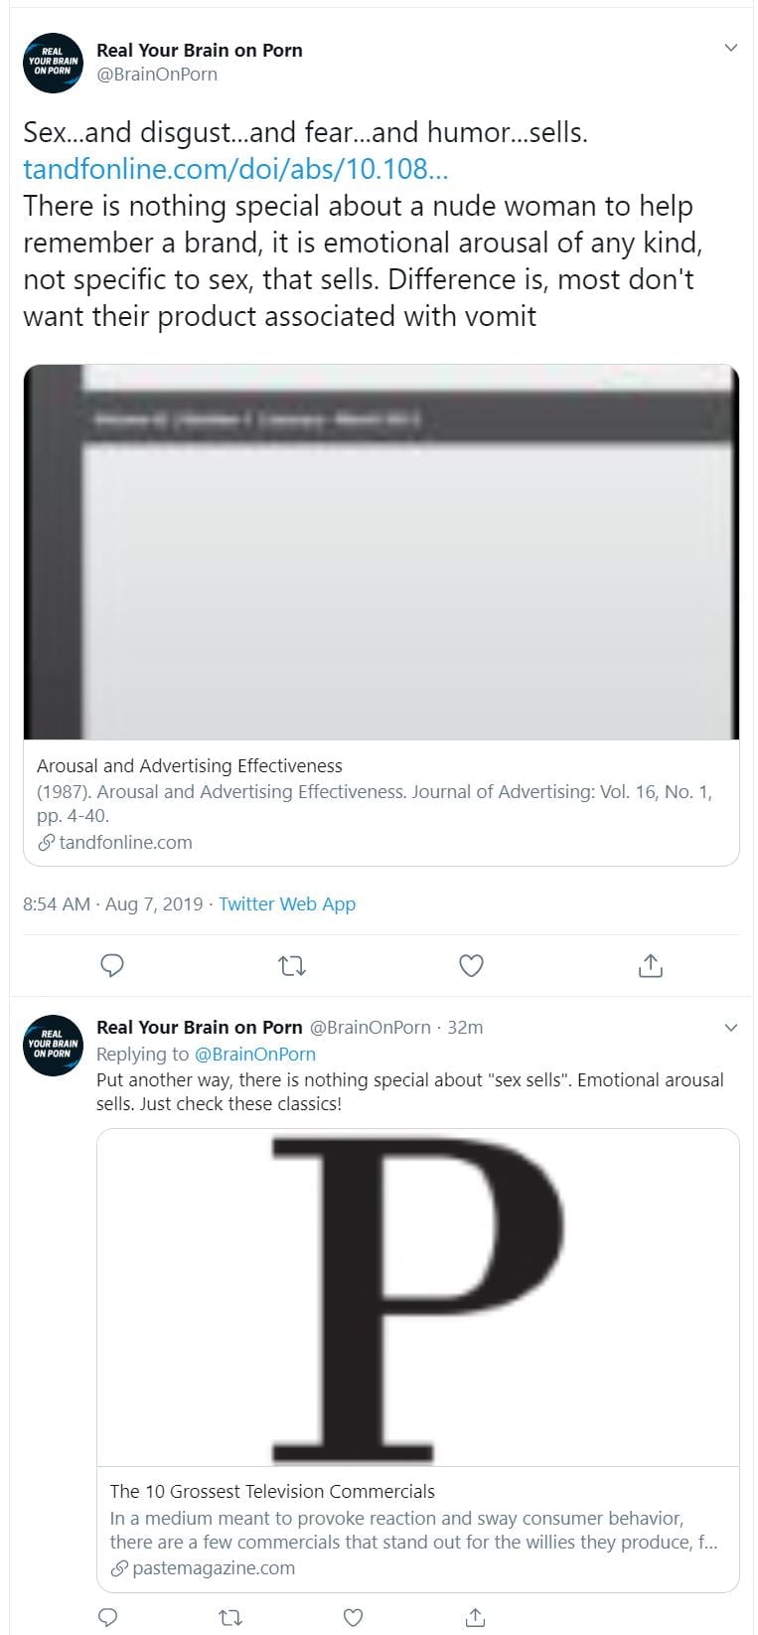Click the reply tweet's profile avatar
The image size is (758, 1635).
(53, 1045)
